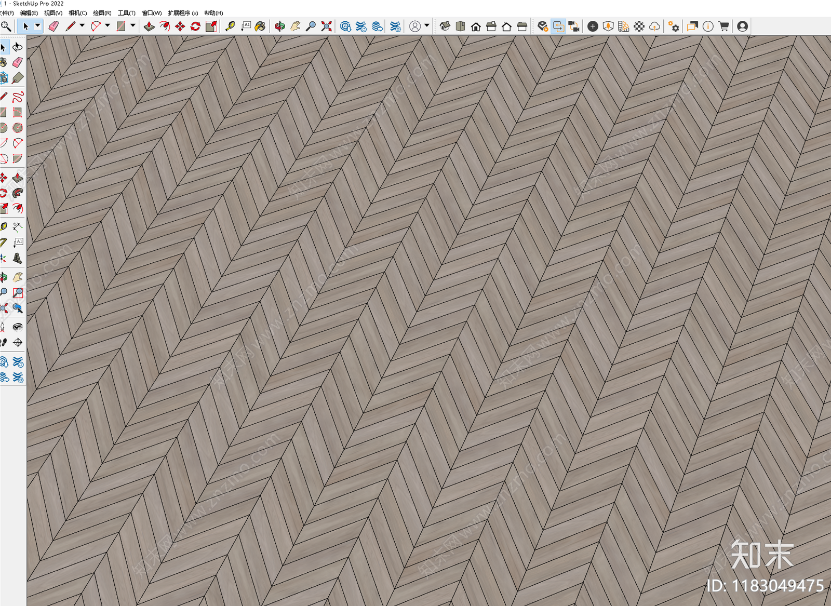The height and width of the screenshot is (606, 831).
Task: Switch to Top view
Action: click(x=460, y=26)
